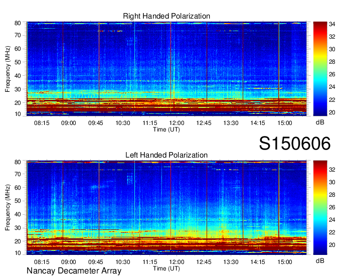Screen dimensions: 341x277
Task: Click the 28 dB value on Right Handed color bar
Action: pos(332,62)
